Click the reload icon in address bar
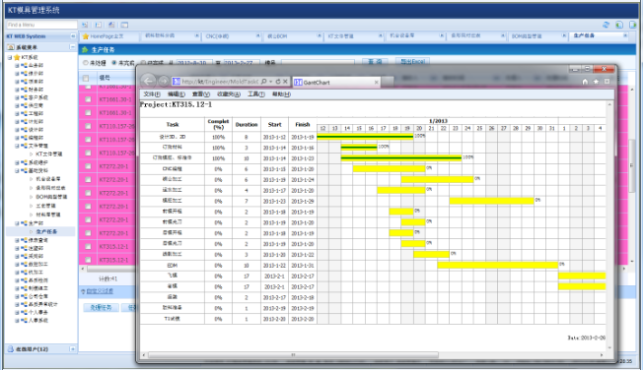Viewport: 643px width, 370px height. 278,82
